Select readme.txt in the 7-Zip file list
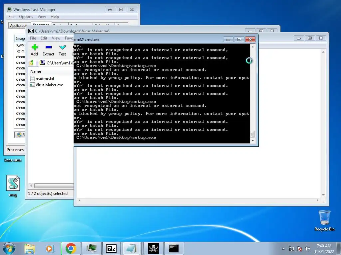Screen dimensions: 341x255 [45, 79]
